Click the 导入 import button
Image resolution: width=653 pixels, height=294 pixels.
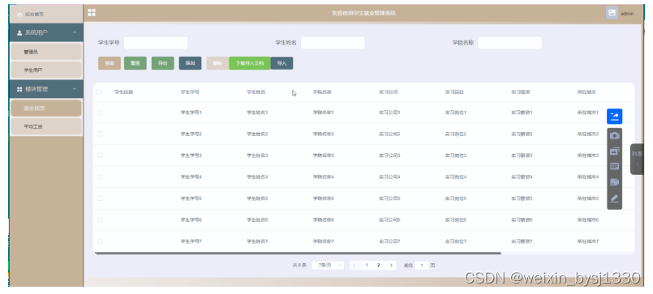point(282,63)
